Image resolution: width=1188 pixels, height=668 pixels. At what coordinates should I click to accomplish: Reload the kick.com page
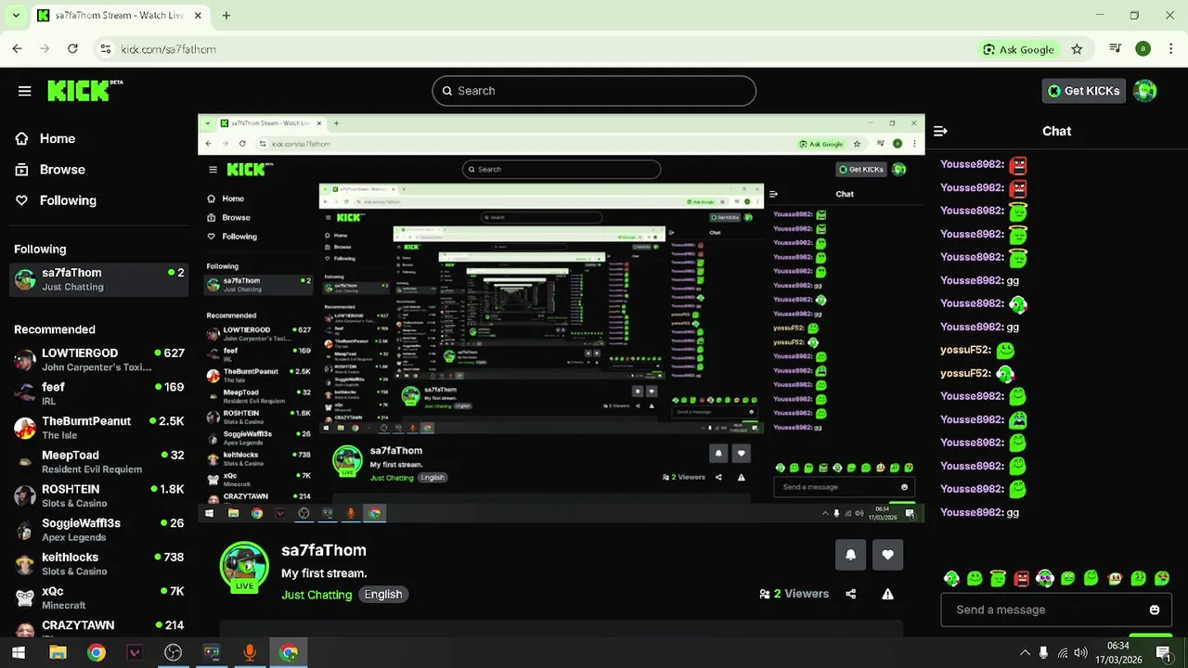pos(72,49)
